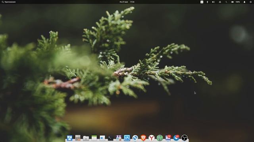Open the green-header window app in dock
Screen dimensions: 254x142
94,138
